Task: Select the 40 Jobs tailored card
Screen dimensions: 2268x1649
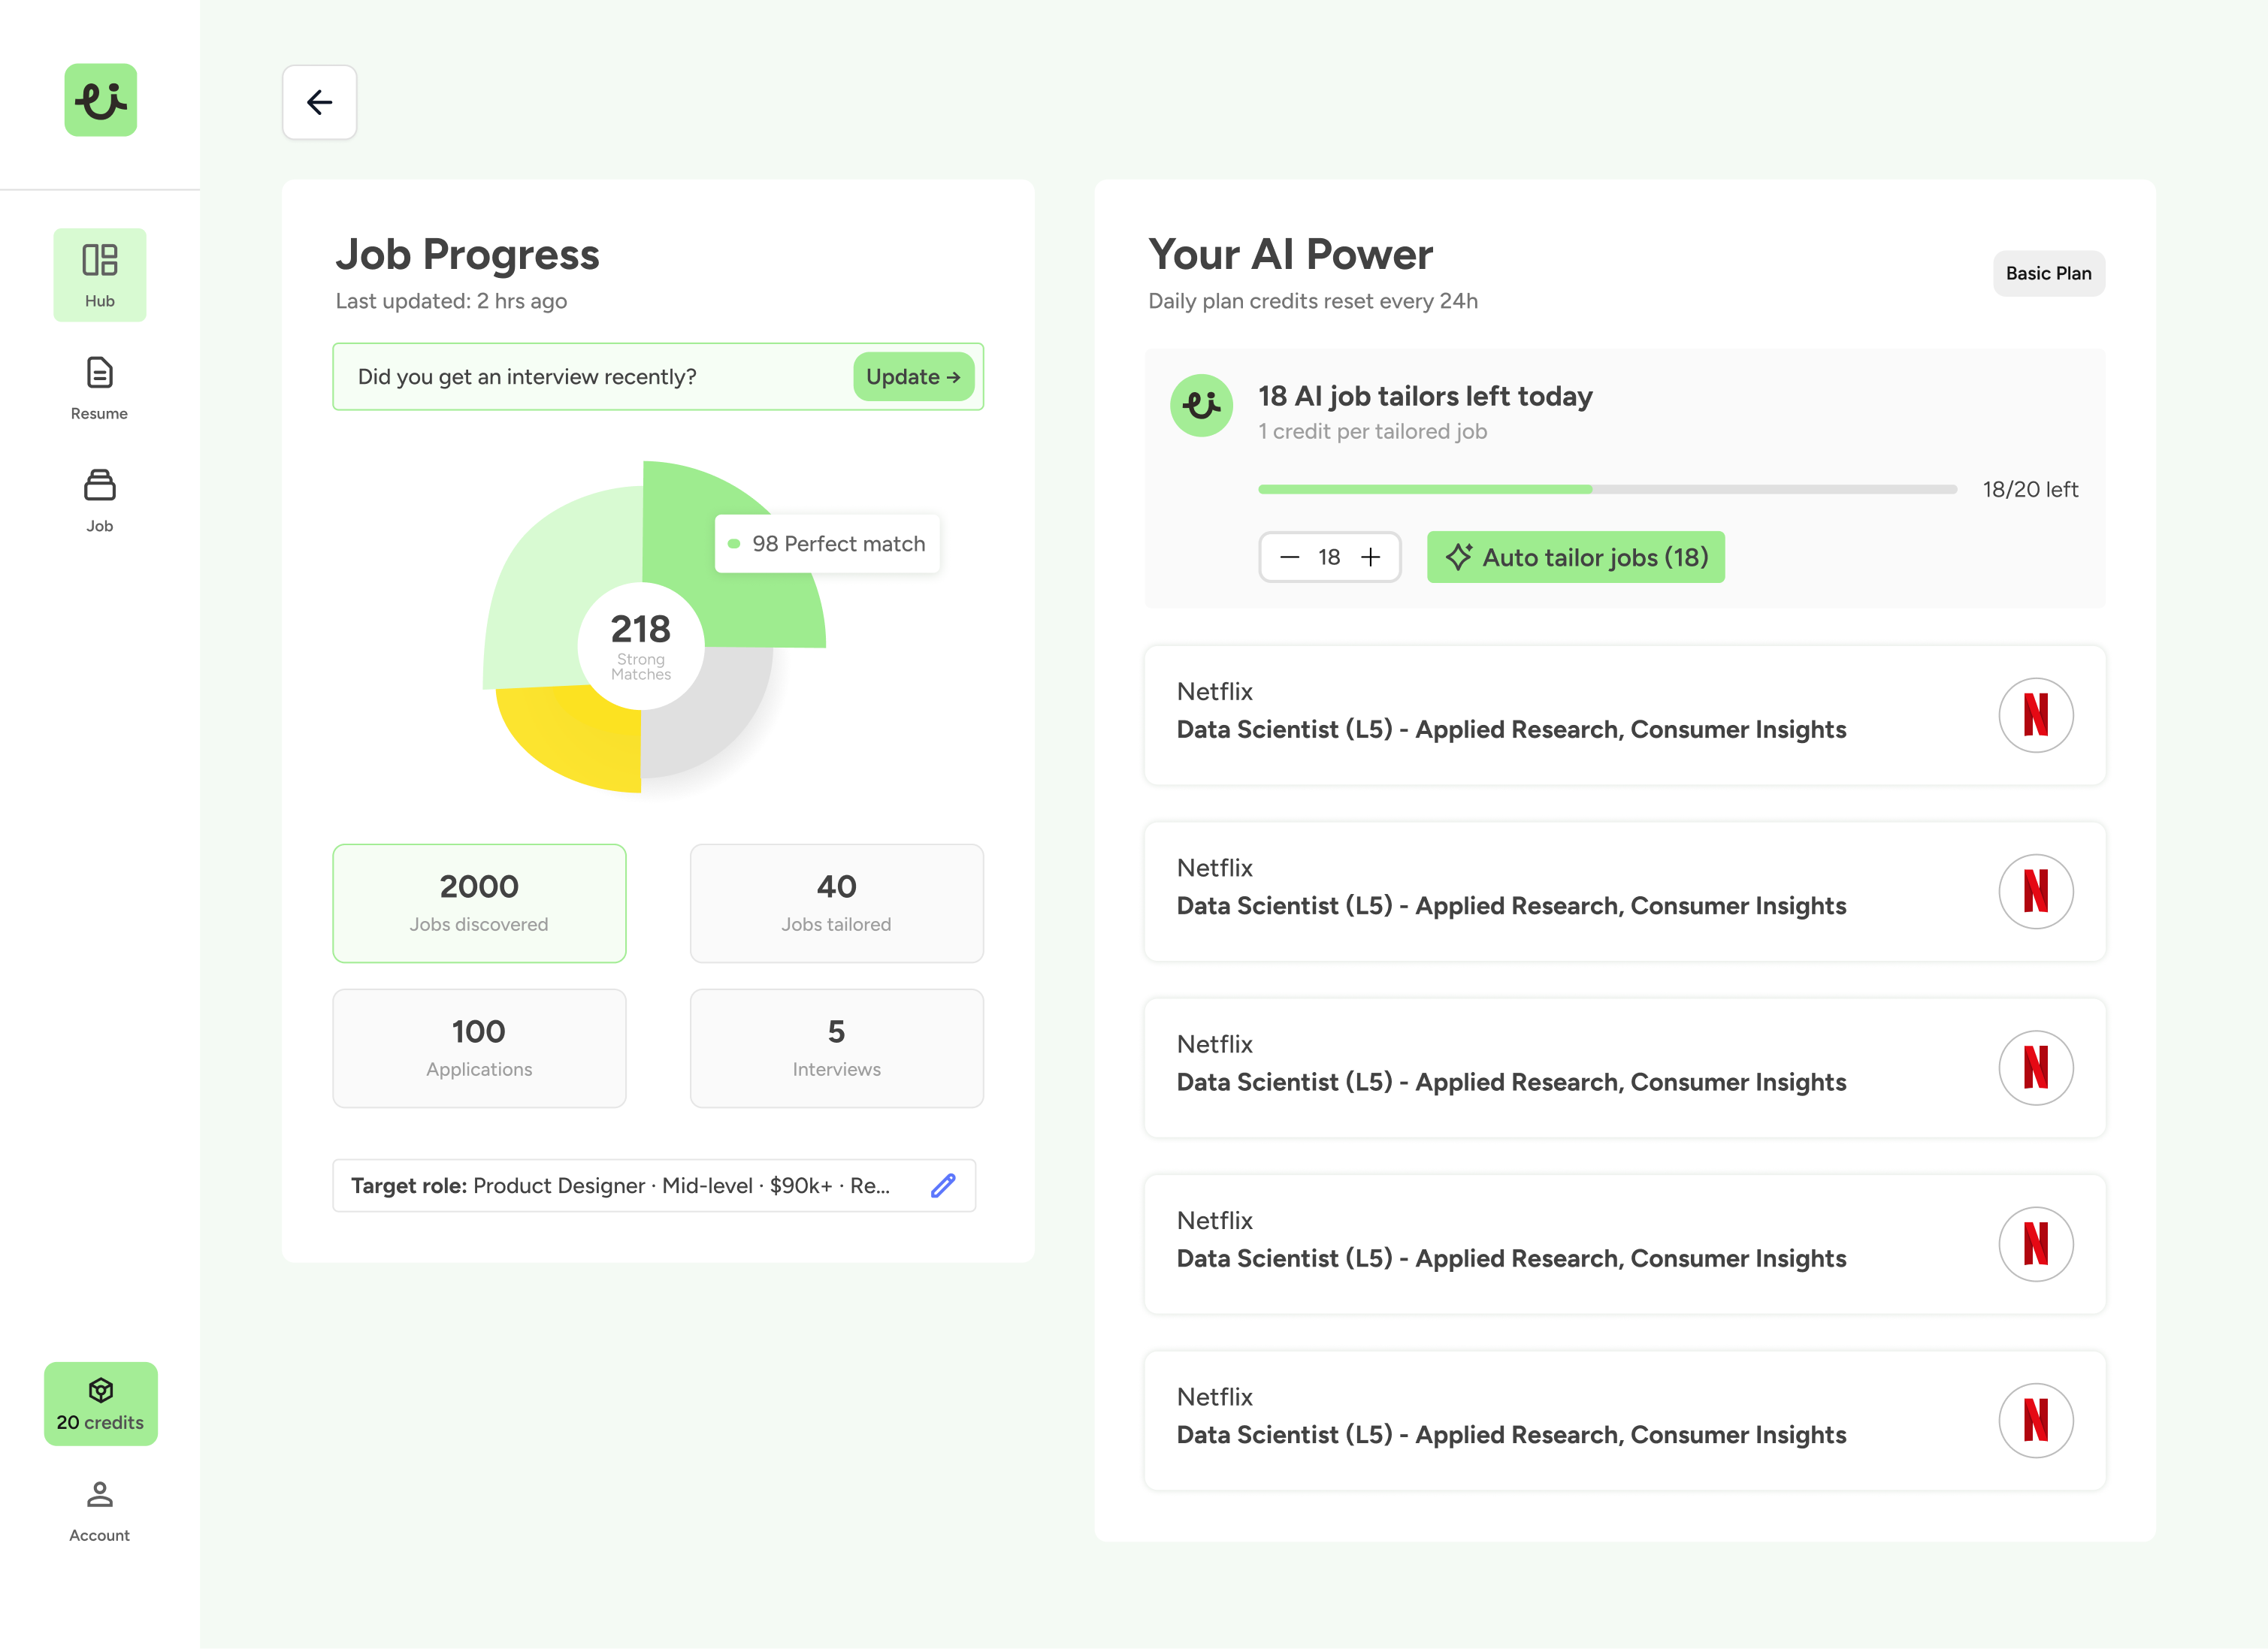Action: point(837,904)
